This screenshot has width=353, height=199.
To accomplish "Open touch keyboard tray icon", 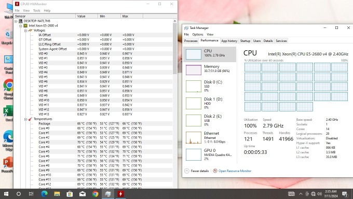I will [291, 194].
